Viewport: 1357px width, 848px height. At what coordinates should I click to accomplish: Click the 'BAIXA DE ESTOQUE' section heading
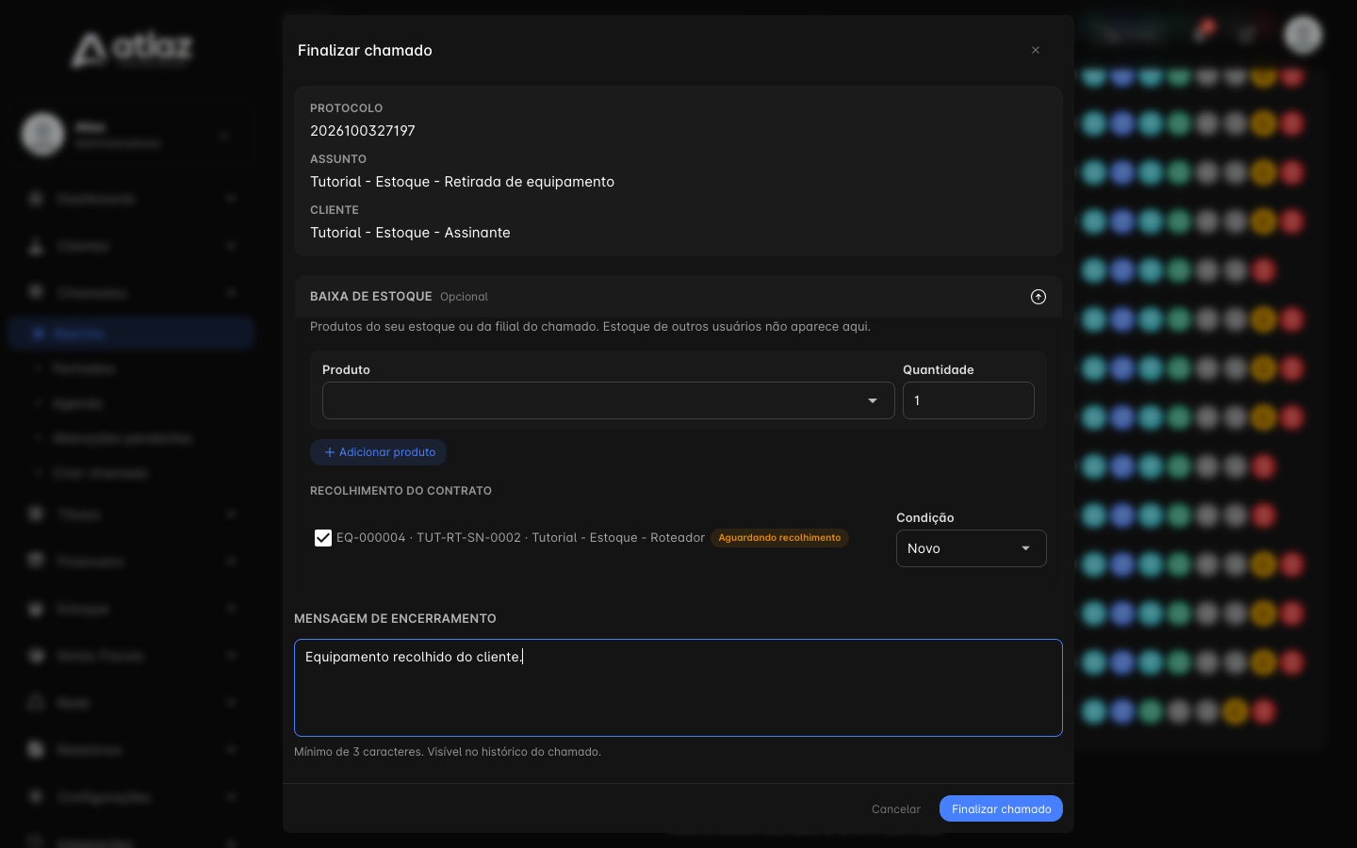point(371,297)
